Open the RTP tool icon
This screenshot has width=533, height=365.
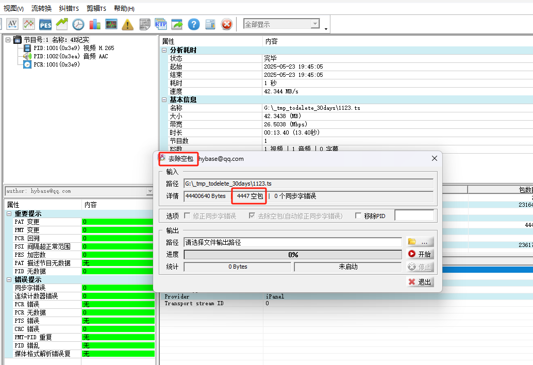160,24
